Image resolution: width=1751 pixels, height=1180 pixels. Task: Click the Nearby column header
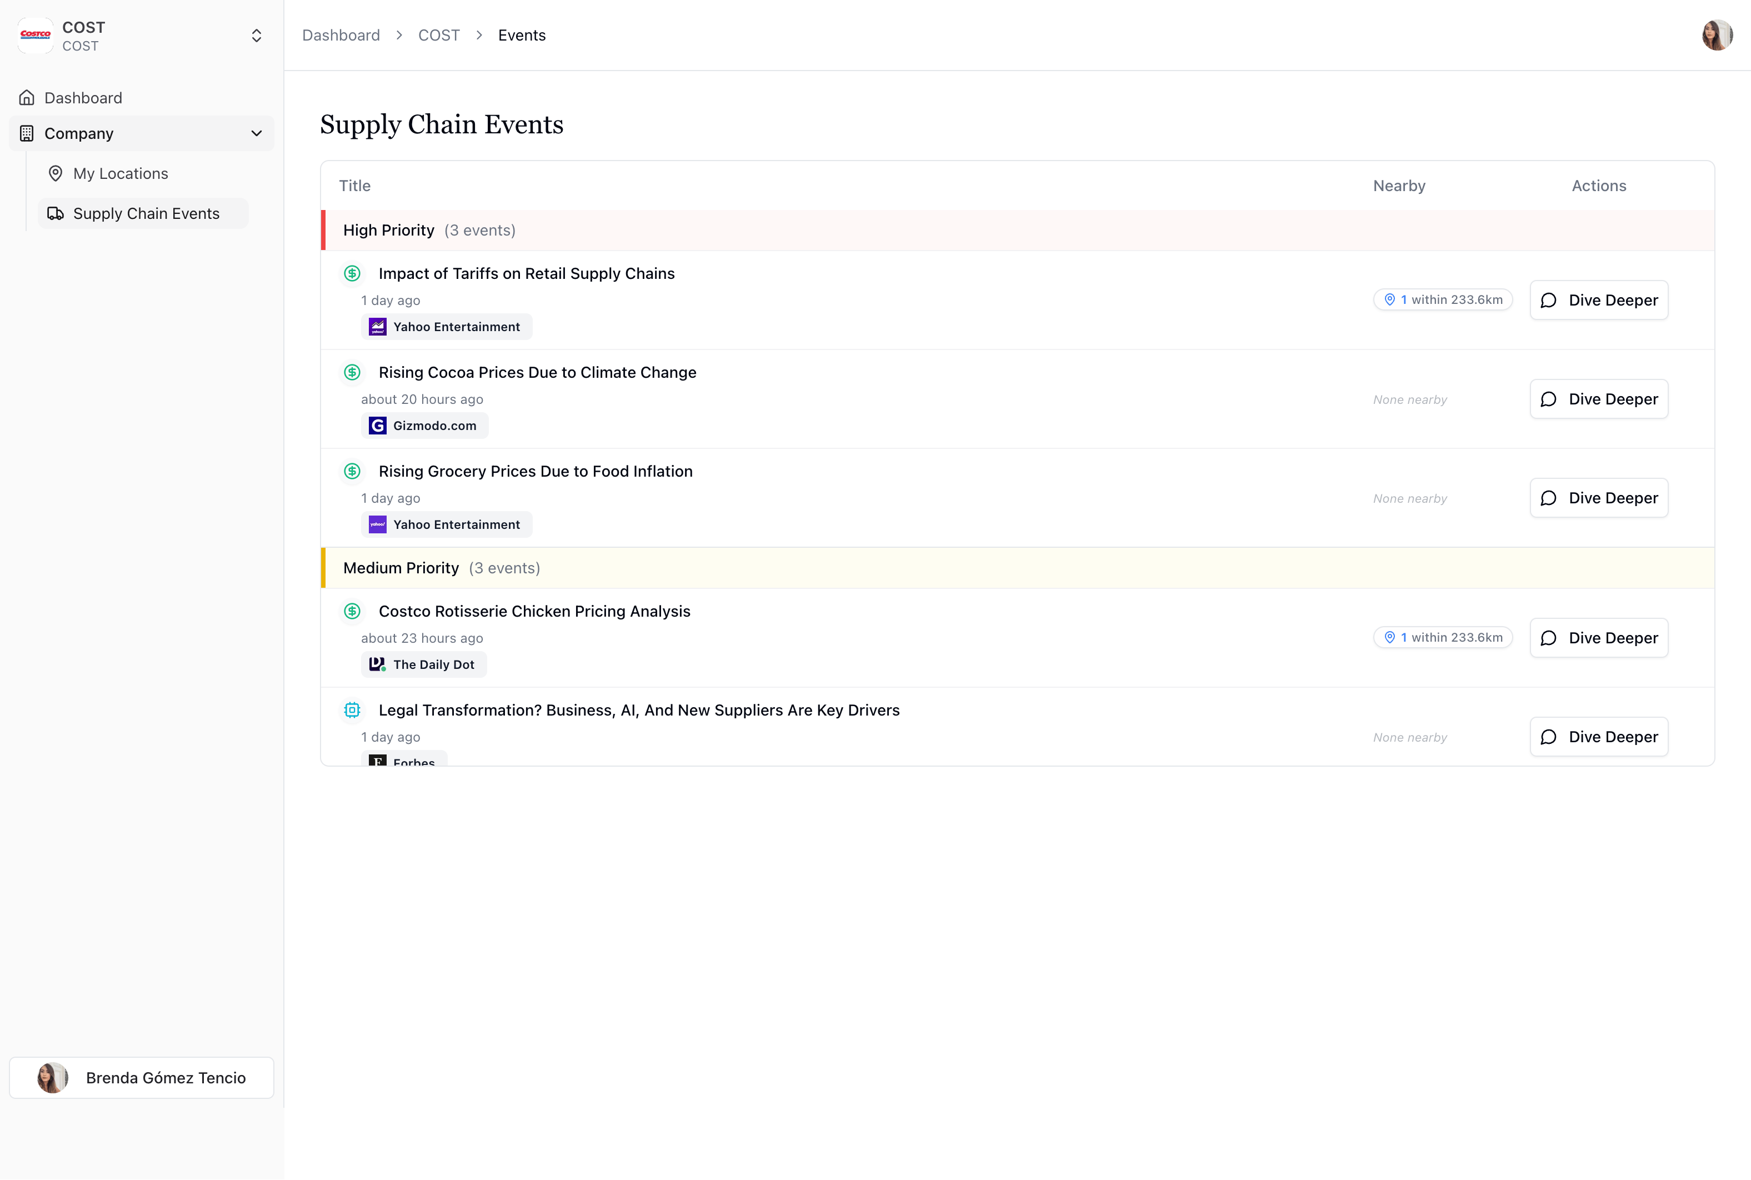[x=1399, y=186]
